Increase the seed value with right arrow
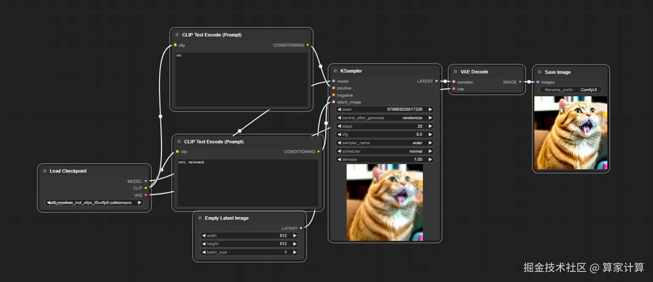 pos(431,109)
